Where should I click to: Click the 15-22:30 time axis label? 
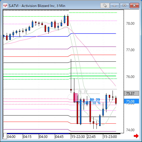(78, 137)
